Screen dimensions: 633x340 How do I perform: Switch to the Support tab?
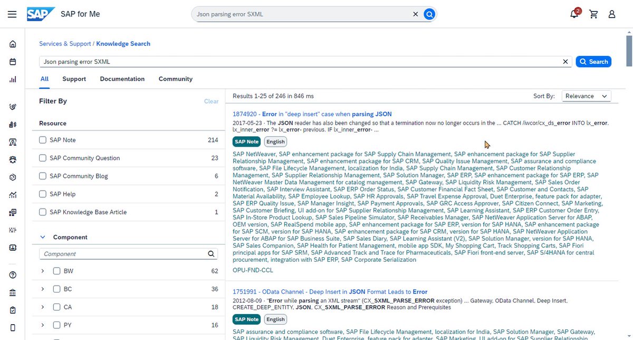click(x=74, y=79)
